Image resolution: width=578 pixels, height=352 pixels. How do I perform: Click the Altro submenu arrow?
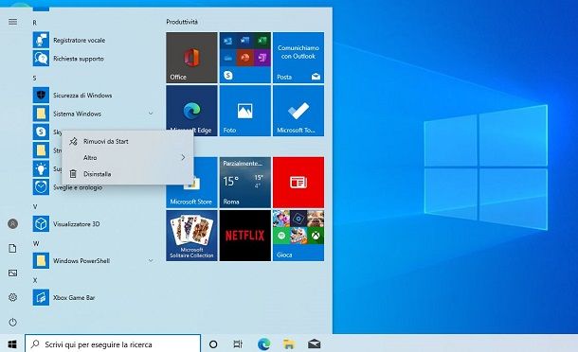tap(183, 158)
